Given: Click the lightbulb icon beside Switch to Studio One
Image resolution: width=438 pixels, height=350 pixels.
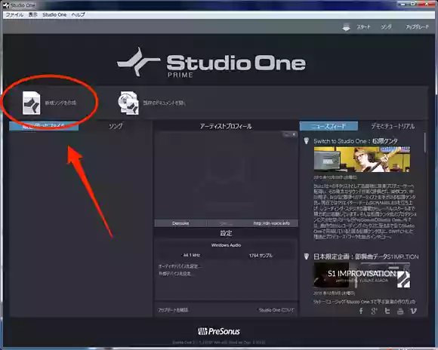Looking at the screenshot, I should (307, 140).
